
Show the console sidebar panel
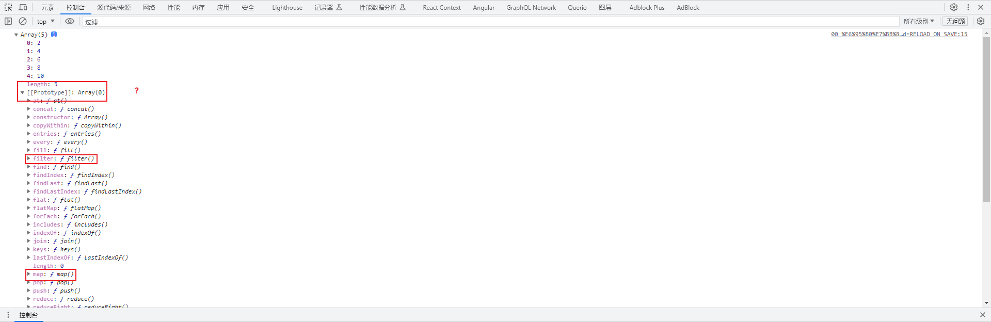click(8, 21)
